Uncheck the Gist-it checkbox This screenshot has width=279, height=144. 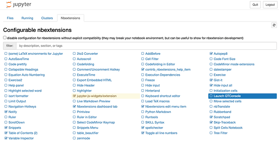(x=211, y=80)
